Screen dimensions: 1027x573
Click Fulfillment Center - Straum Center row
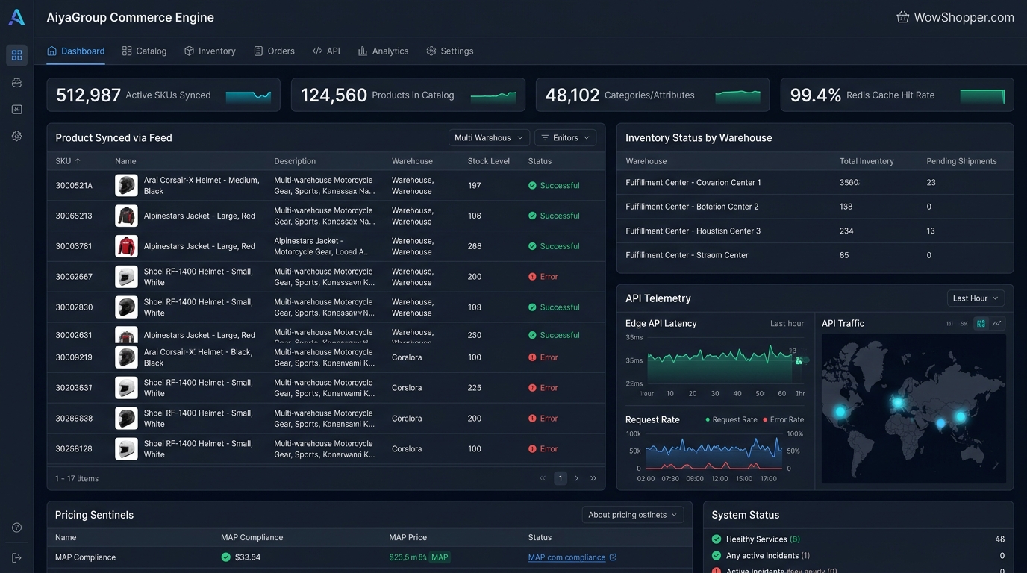point(815,255)
